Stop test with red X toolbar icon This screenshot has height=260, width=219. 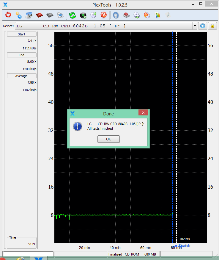point(104,15)
